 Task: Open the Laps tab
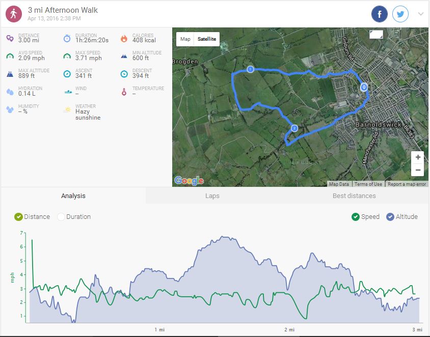point(212,196)
